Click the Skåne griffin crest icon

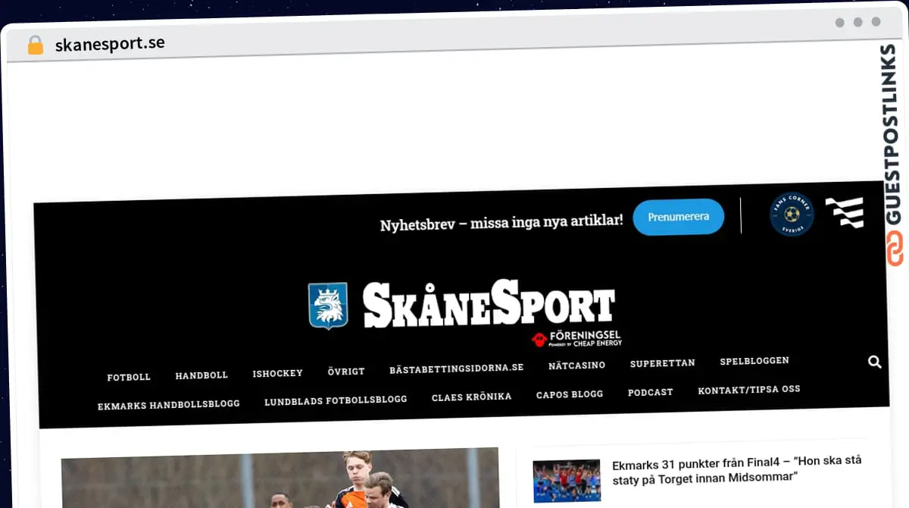click(328, 306)
